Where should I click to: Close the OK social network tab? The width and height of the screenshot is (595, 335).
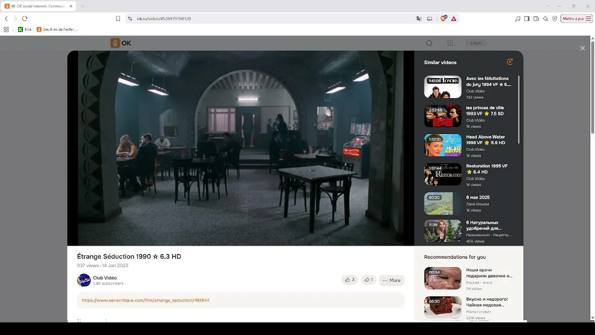[x=71, y=6]
